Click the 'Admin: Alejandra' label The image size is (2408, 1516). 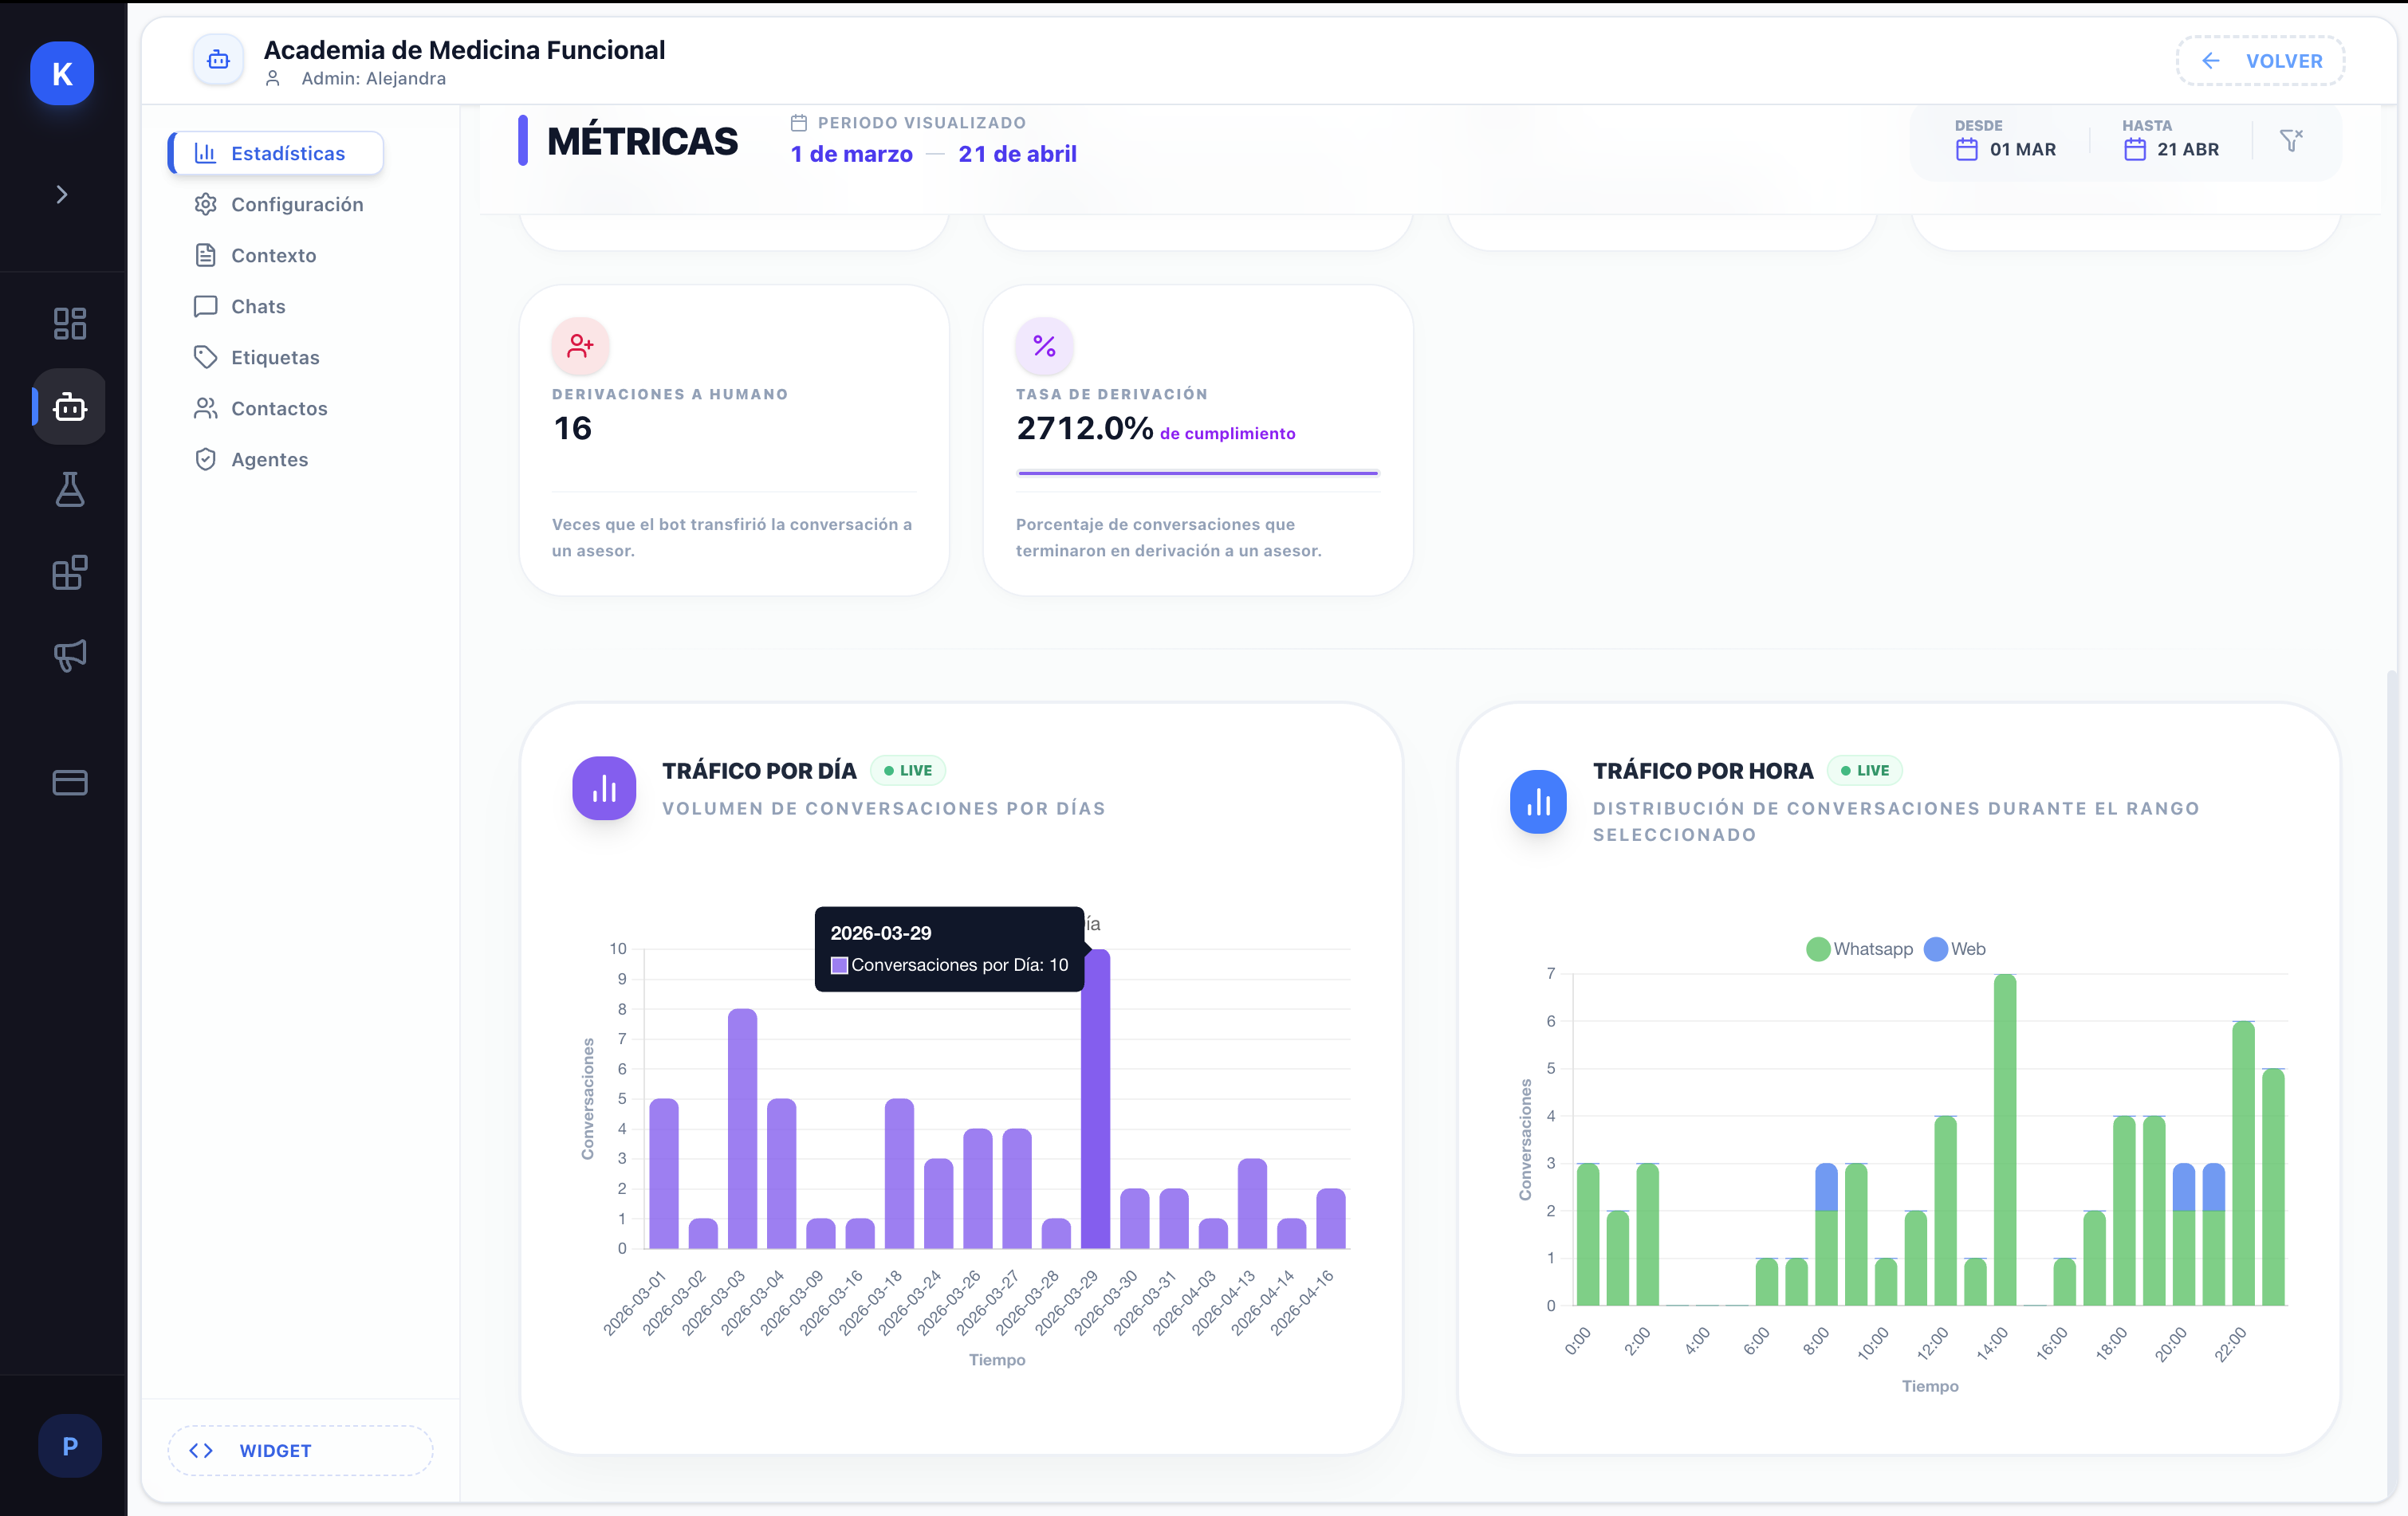click(x=373, y=78)
